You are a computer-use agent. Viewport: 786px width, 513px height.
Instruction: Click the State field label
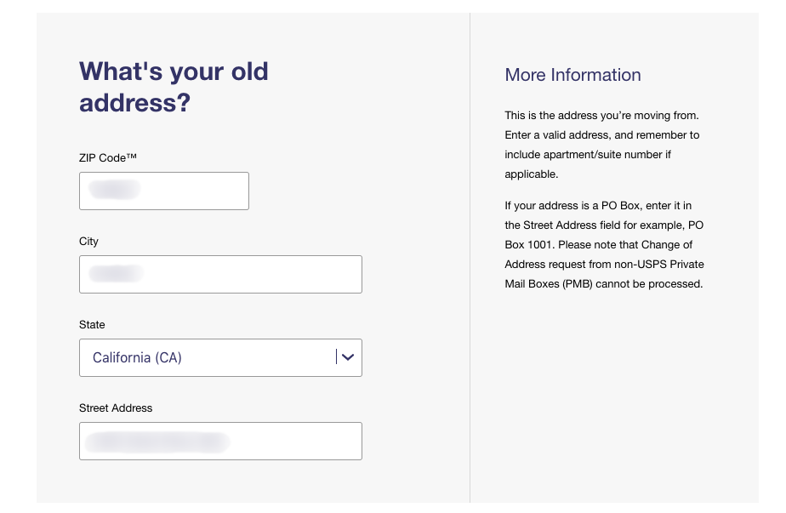tap(92, 324)
